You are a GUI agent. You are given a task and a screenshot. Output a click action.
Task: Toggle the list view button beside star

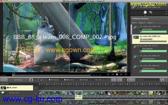[x=35, y=80]
